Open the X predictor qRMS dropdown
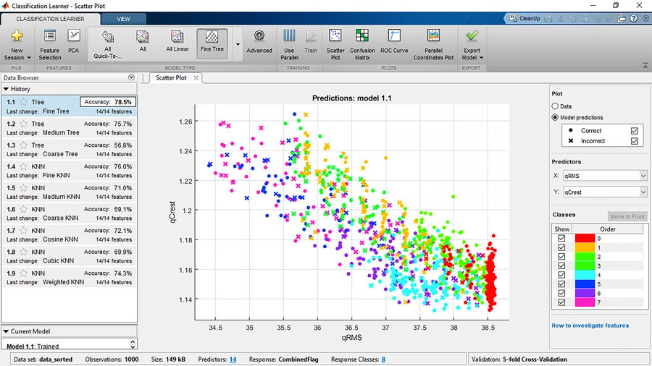The image size is (652, 366). click(643, 176)
